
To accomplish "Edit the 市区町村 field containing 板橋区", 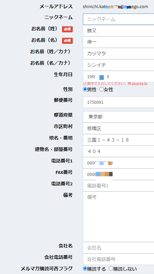I will pyautogui.click(x=119, y=128).
